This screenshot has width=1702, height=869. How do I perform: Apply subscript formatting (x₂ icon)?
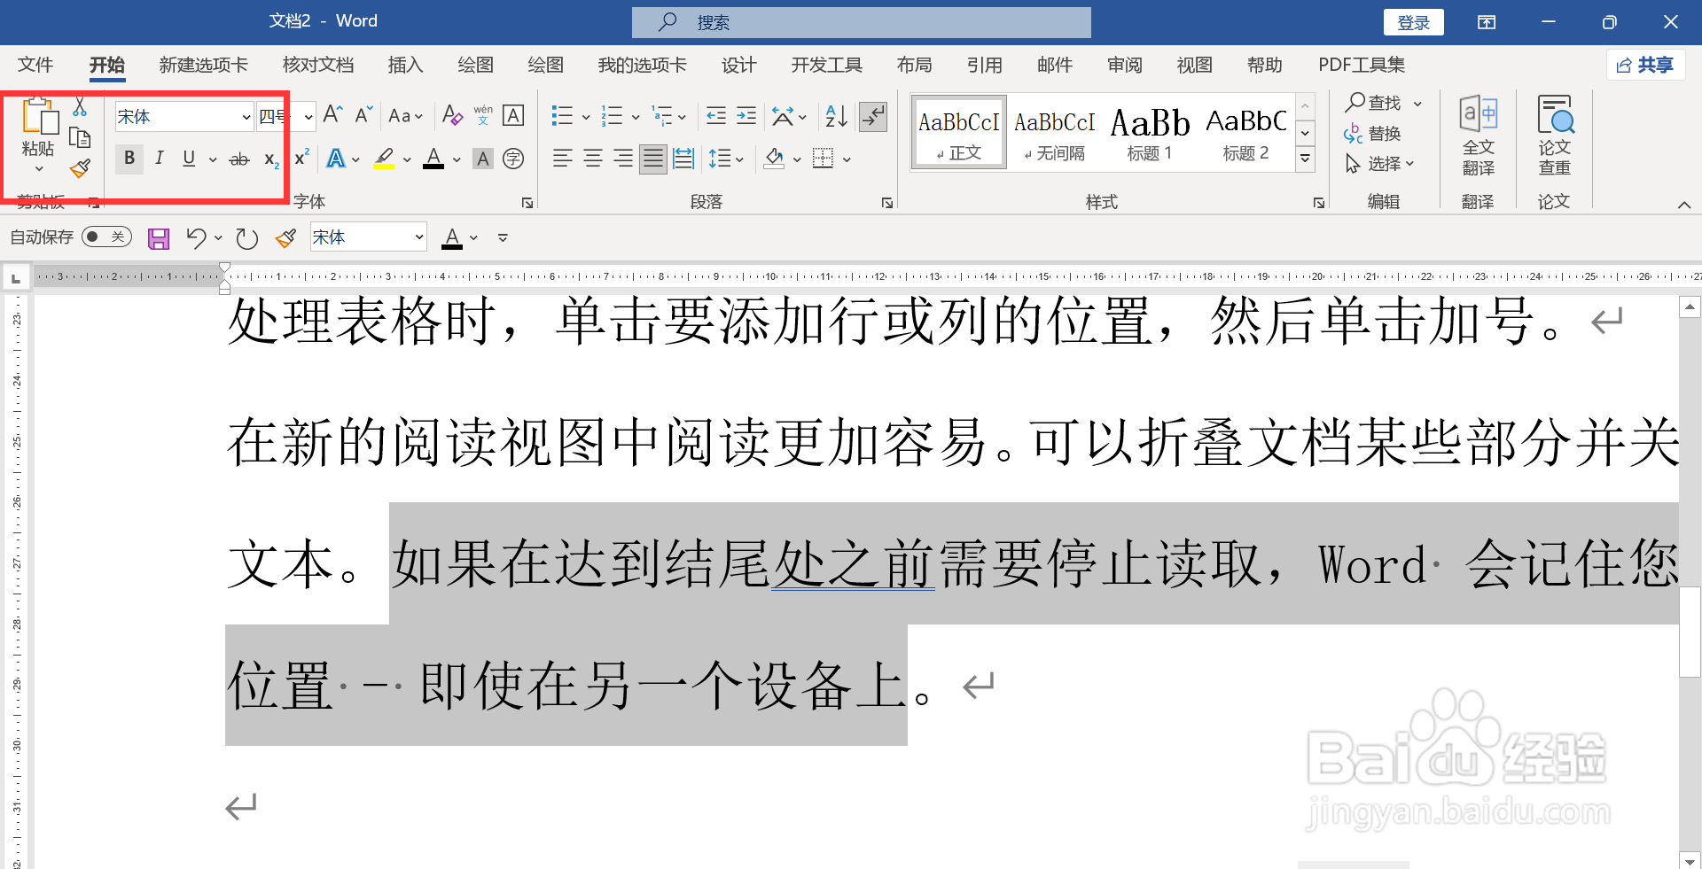271,159
